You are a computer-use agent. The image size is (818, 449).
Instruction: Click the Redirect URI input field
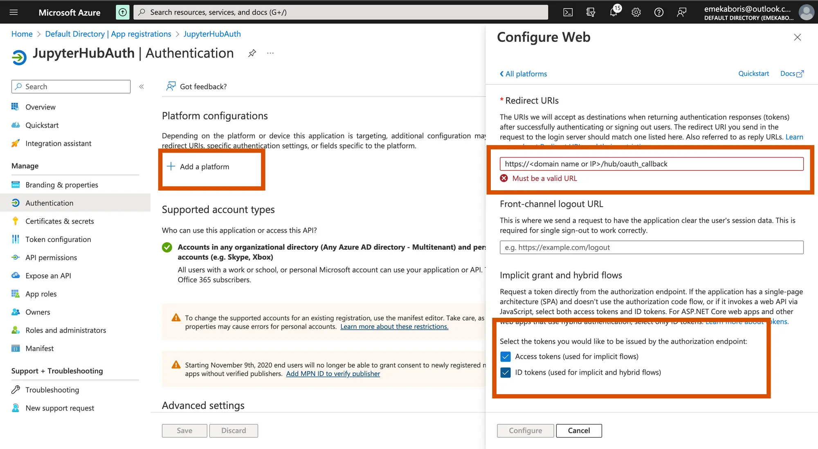pos(652,164)
